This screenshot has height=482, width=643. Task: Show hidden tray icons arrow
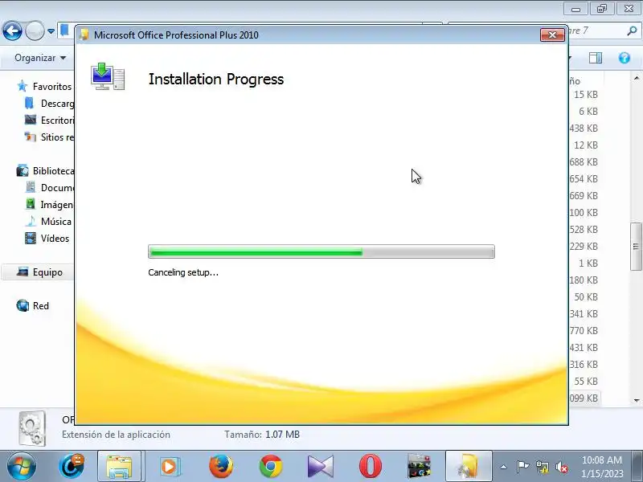pos(504,467)
